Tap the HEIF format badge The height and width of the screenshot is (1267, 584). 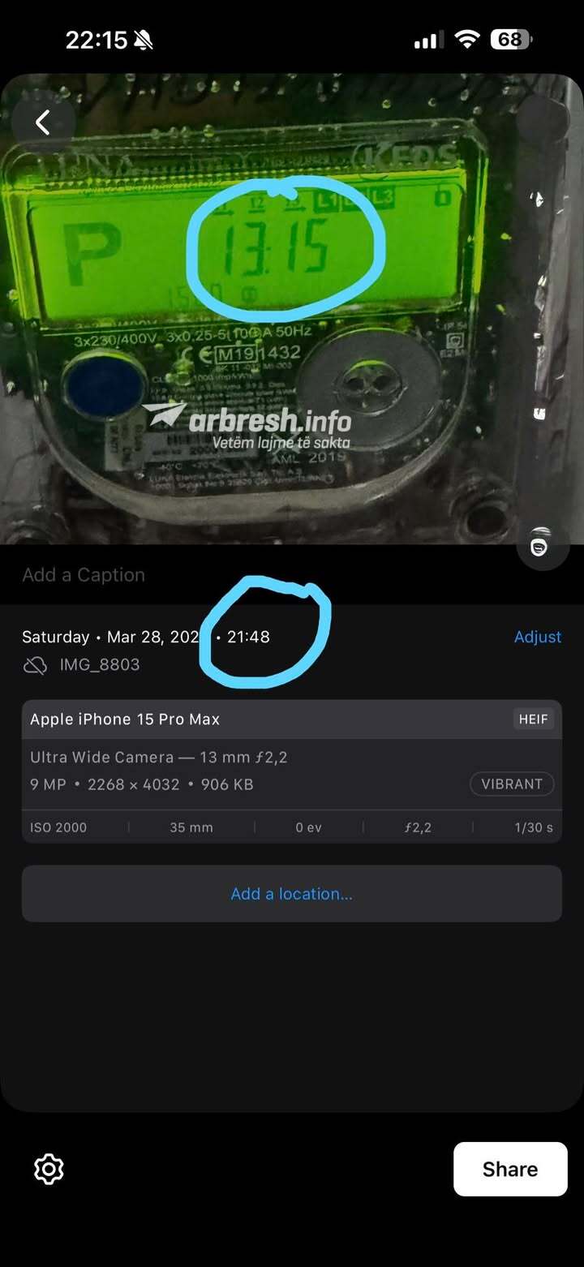coord(534,719)
